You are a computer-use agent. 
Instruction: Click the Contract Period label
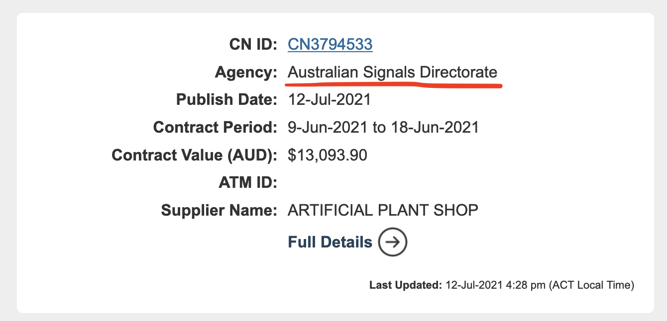point(215,127)
